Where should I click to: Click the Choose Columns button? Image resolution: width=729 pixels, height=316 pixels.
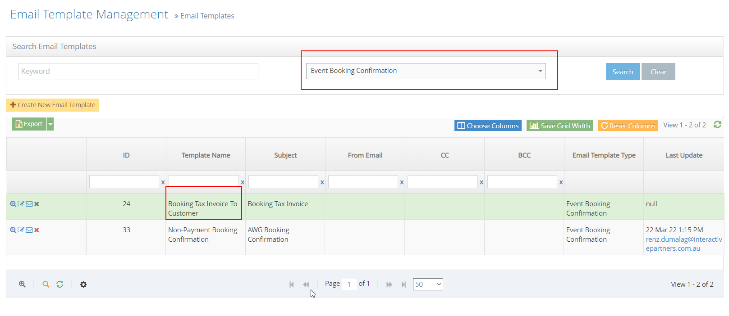pyautogui.click(x=488, y=126)
